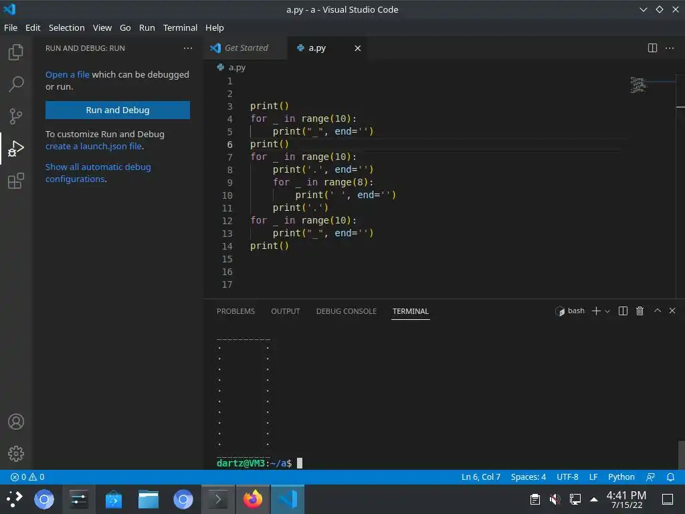685x514 pixels.
Task: Change indentation via Spaces: 4
Action: pyautogui.click(x=528, y=477)
